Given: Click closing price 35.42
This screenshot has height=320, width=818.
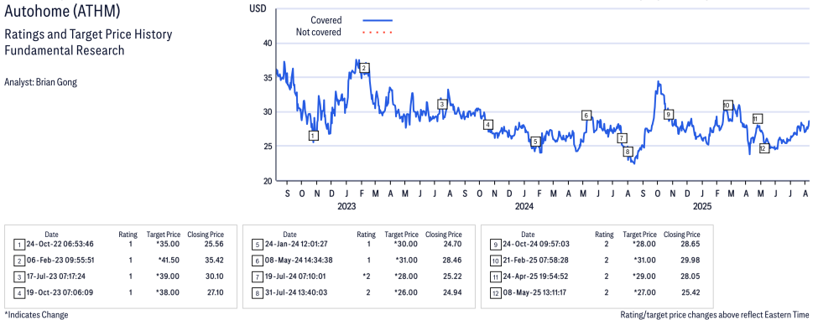Looking at the screenshot, I should pos(214,260).
